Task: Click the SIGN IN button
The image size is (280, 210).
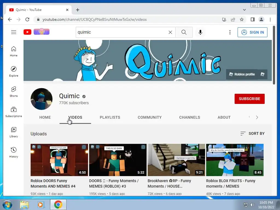Action: click(x=252, y=32)
